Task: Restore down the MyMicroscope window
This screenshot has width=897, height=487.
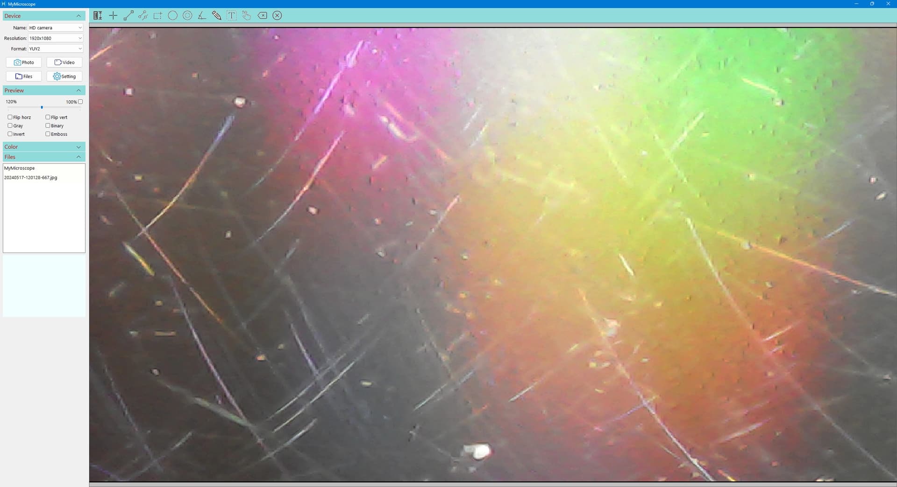Action: pos(872,4)
